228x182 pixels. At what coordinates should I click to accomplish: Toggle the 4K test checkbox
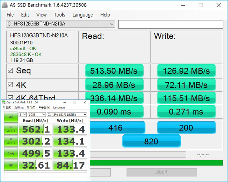pos(10,85)
